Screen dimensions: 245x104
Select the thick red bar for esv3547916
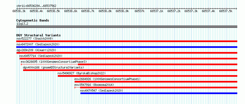pyautogui.click(x=159, y=87)
